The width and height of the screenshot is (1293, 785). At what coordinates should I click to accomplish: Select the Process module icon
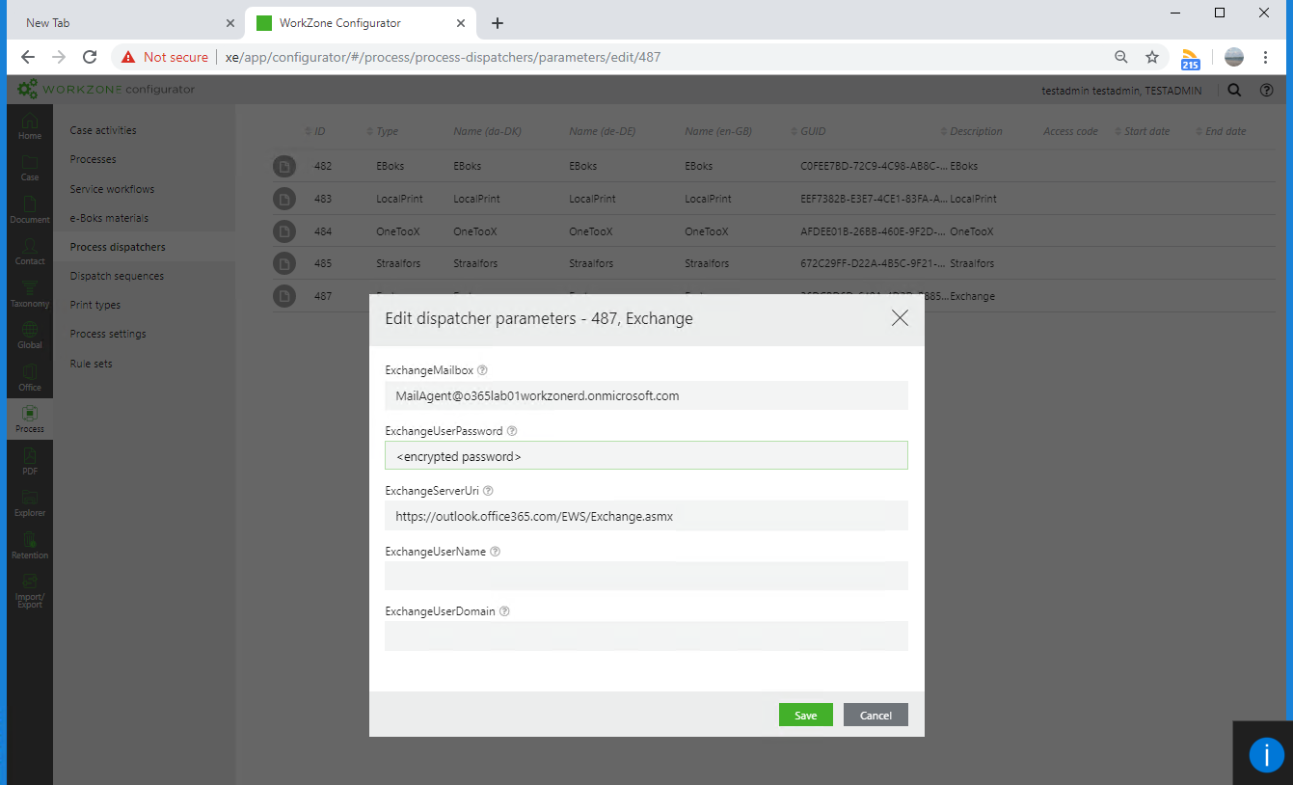tap(30, 419)
